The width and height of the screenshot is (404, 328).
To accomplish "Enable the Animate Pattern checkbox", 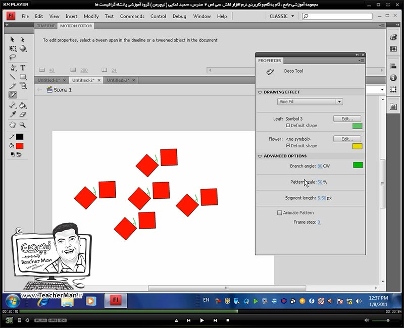I will click(280, 212).
